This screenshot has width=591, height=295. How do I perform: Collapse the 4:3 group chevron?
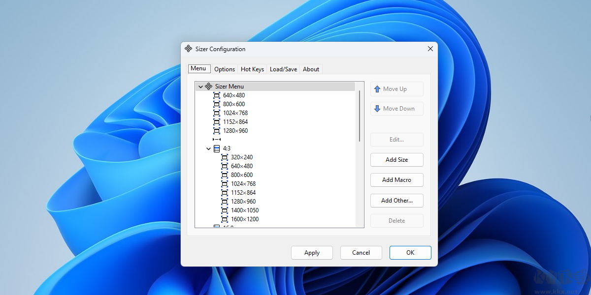pyautogui.click(x=209, y=148)
